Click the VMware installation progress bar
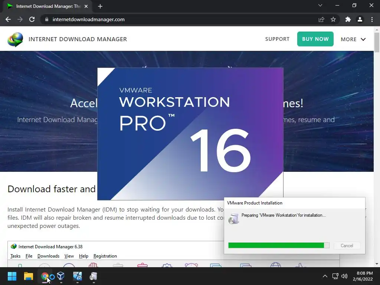Image resolution: width=380 pixels, height=285 pixels. click(x=279, y=245)
